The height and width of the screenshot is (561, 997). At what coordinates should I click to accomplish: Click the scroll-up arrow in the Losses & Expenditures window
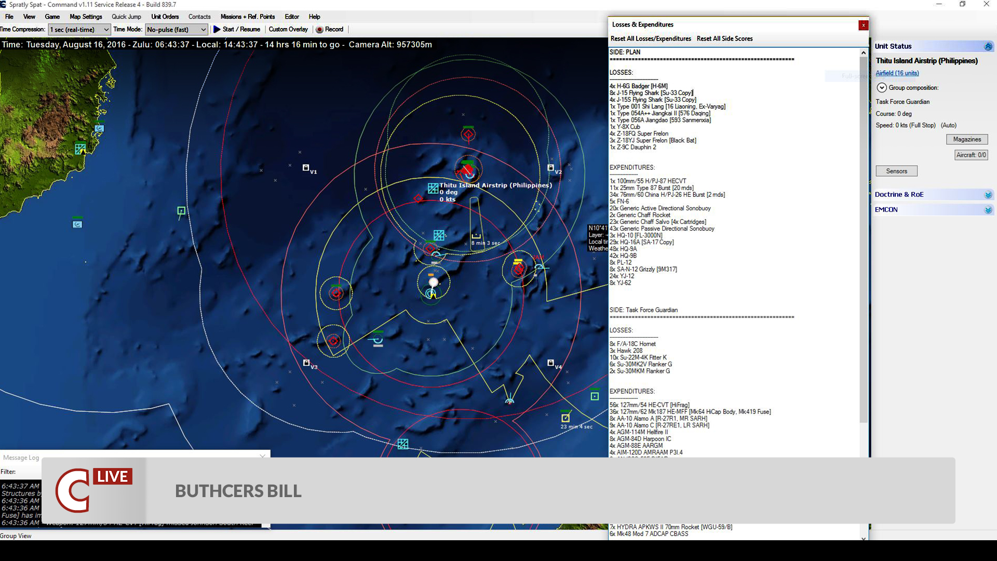863,52
